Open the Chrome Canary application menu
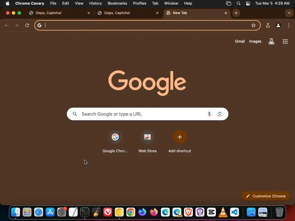The height and width of the screenshot is (221, 295). [x=30, y=3]
